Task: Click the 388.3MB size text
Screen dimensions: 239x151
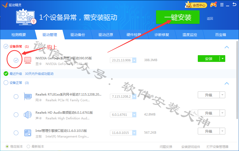Action: 151,60
